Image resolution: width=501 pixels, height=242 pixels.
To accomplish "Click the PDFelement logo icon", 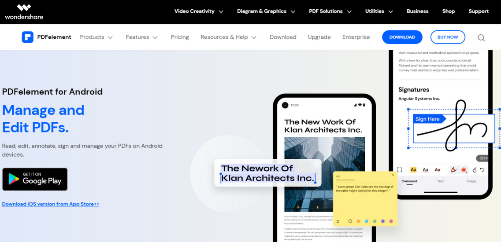I will coord(27,37).
